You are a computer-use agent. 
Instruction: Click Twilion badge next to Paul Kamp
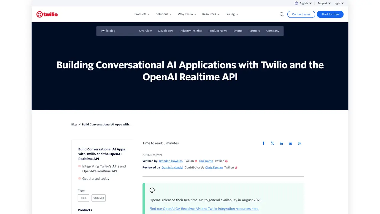227,161
